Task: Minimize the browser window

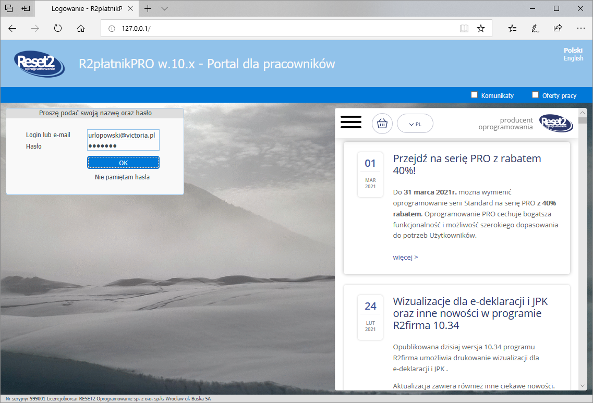Action: pos(533,8)
